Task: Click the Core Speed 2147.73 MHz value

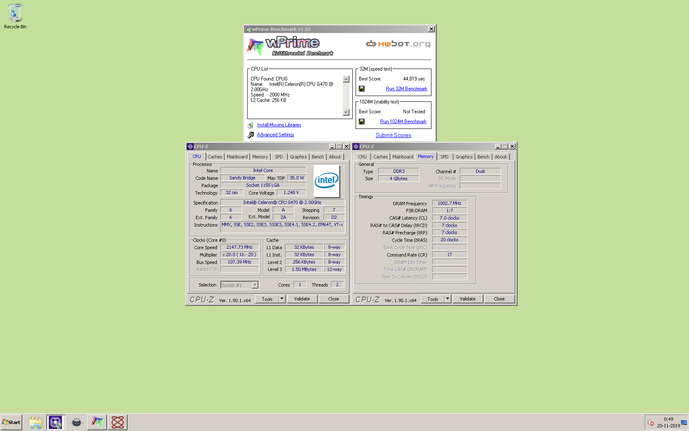Action: (240, 247)
